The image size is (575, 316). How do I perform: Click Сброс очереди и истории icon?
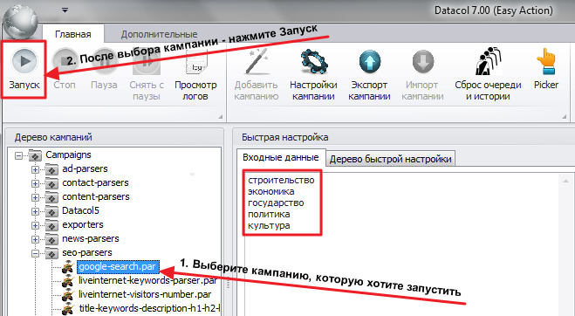488,61
